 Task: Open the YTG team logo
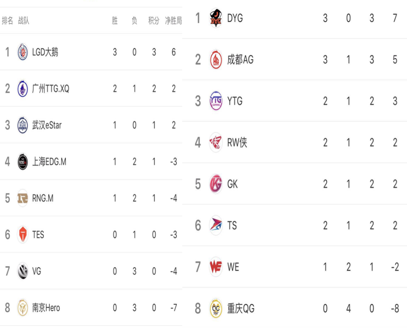pyautogui.click(x=216, y=101)
